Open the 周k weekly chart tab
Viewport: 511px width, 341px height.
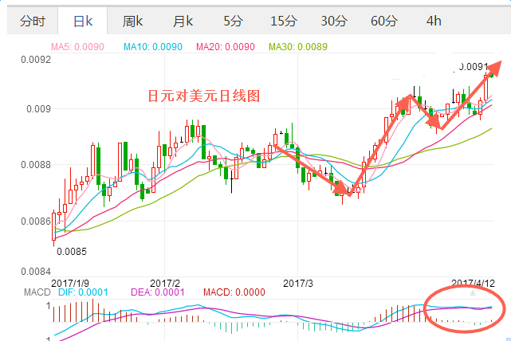(x=132, y=22)
